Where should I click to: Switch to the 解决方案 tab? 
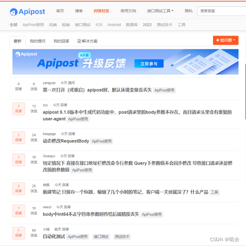(87, 41)
